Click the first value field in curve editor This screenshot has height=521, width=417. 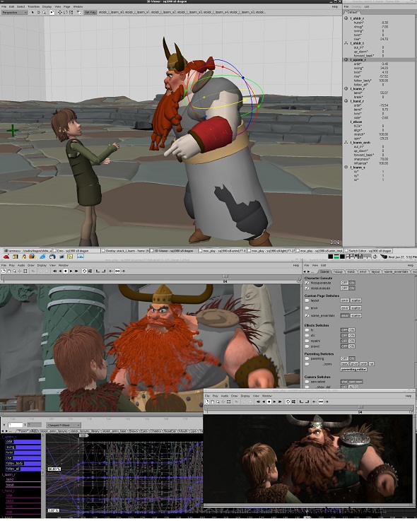pos(15,425)
